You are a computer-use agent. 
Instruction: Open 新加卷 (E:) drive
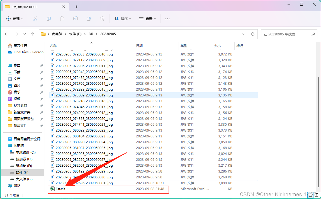coord(24,166)
